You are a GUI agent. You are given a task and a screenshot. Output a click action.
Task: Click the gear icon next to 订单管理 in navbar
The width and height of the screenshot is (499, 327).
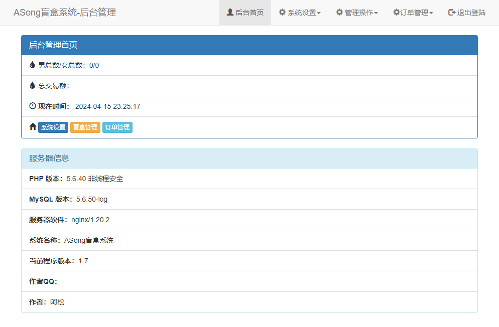396,12
